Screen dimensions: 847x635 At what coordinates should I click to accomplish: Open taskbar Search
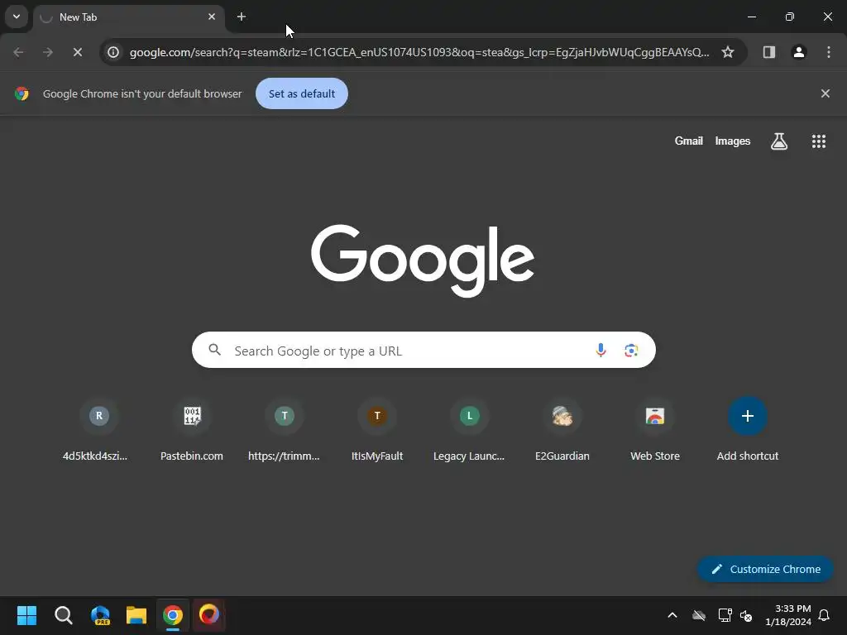coord(63,615)
